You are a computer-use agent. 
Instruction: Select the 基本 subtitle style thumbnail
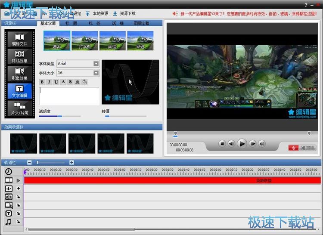pyautogui.click(x=57, y=40)
